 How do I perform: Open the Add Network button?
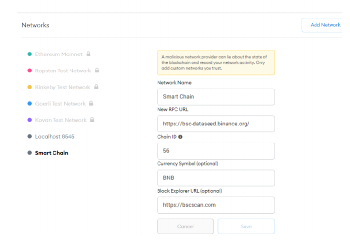pyautogui.click(x=322, y=25)
